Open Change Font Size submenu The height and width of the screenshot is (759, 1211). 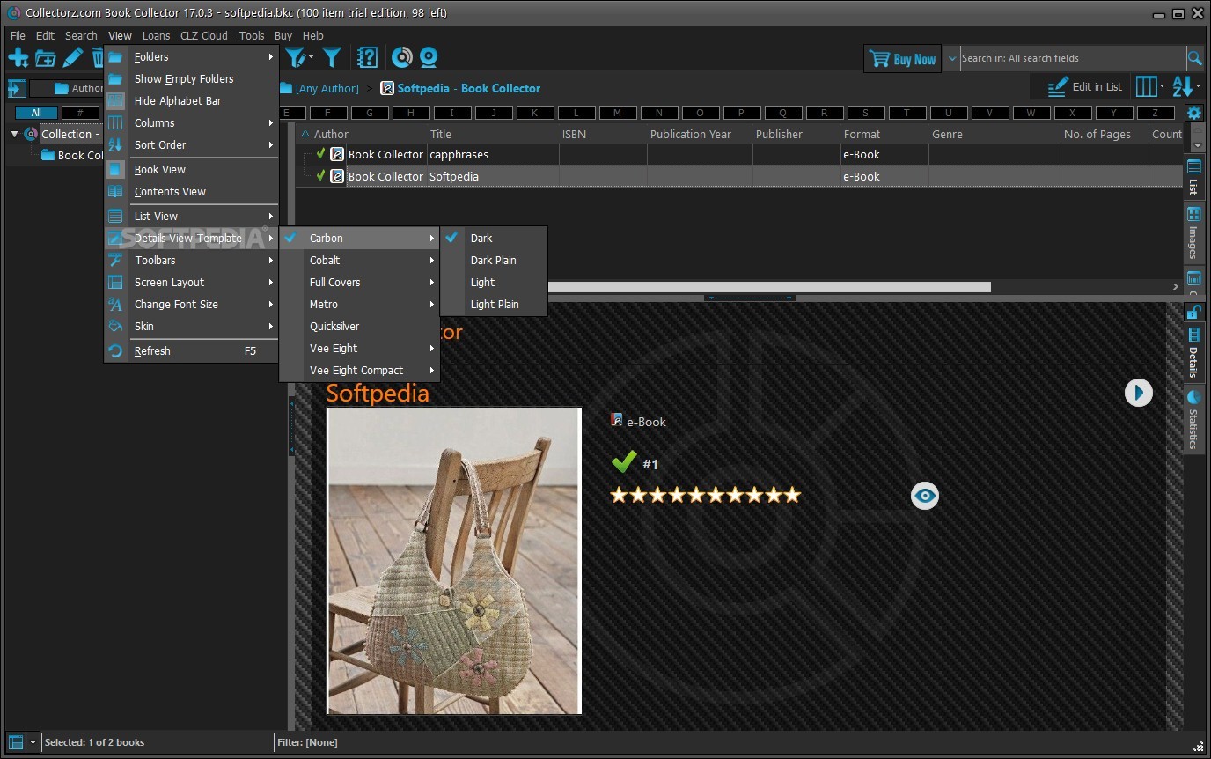(192, 304)
